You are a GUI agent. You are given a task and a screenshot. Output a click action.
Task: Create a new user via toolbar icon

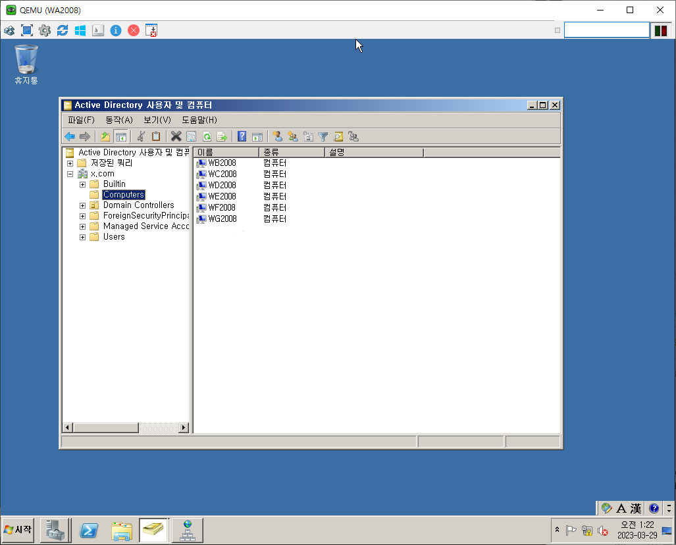pos(278,137)
